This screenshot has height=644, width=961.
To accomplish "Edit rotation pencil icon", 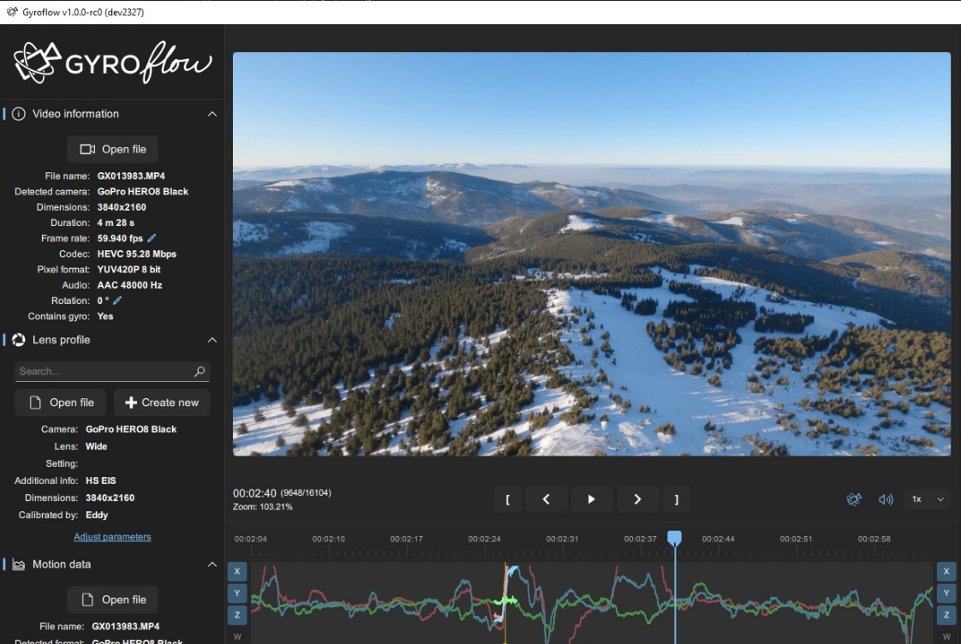I will click(117, 301).
